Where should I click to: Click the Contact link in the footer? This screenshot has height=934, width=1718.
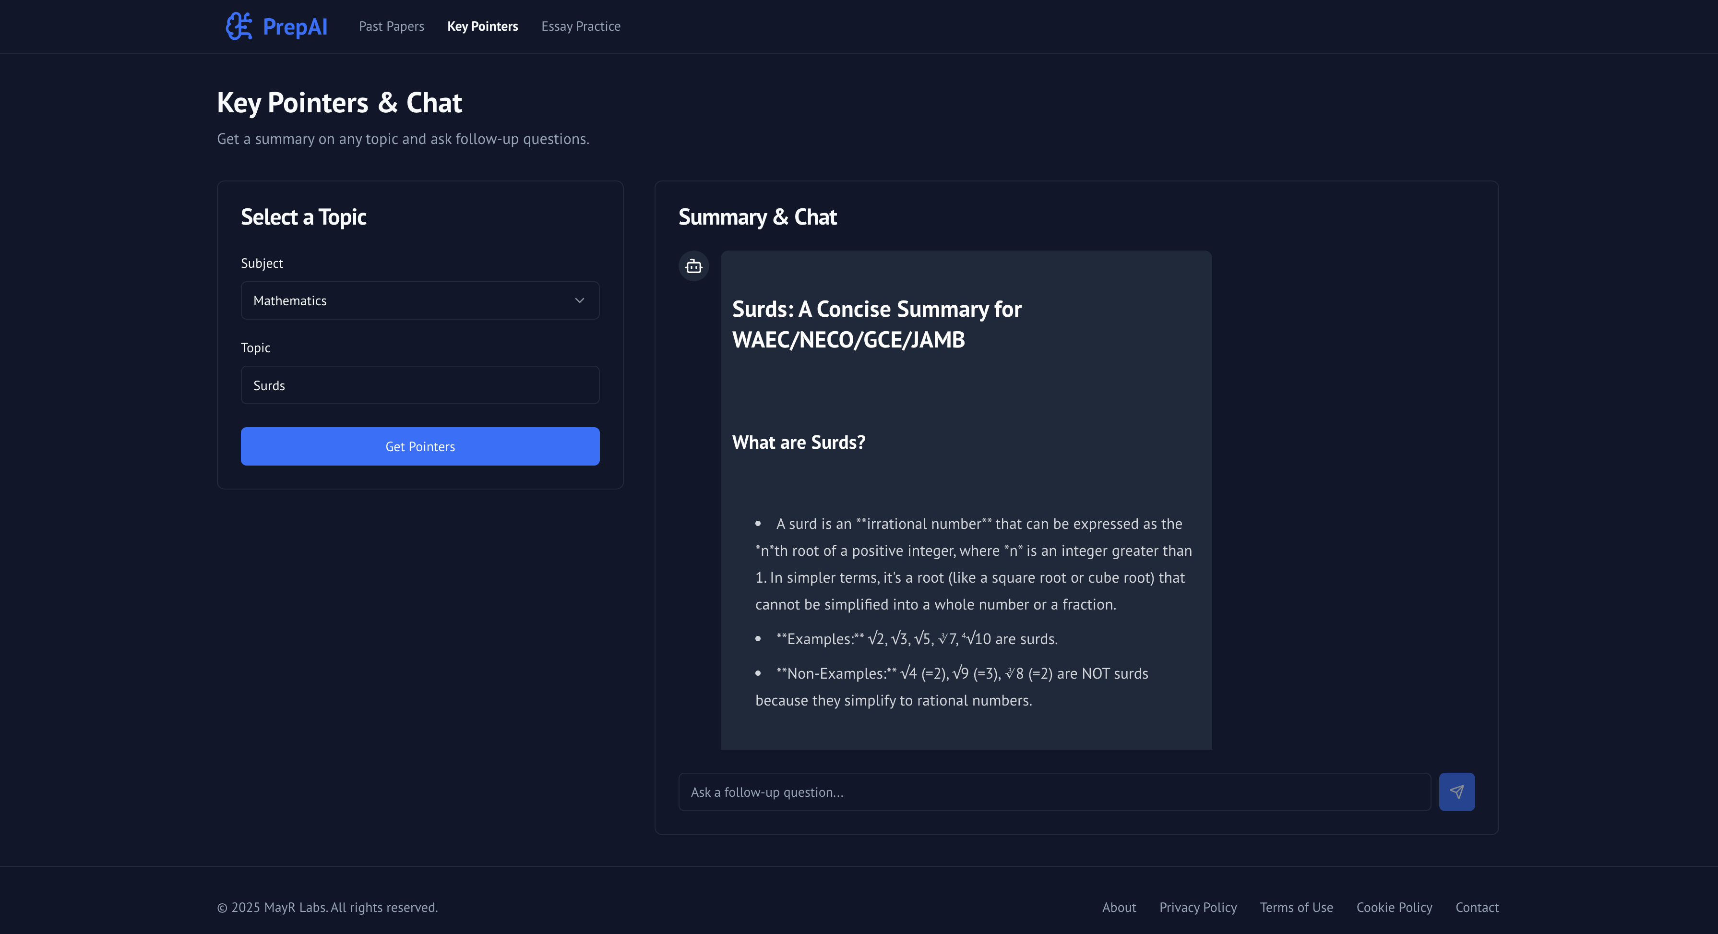tap(1477, 907)
